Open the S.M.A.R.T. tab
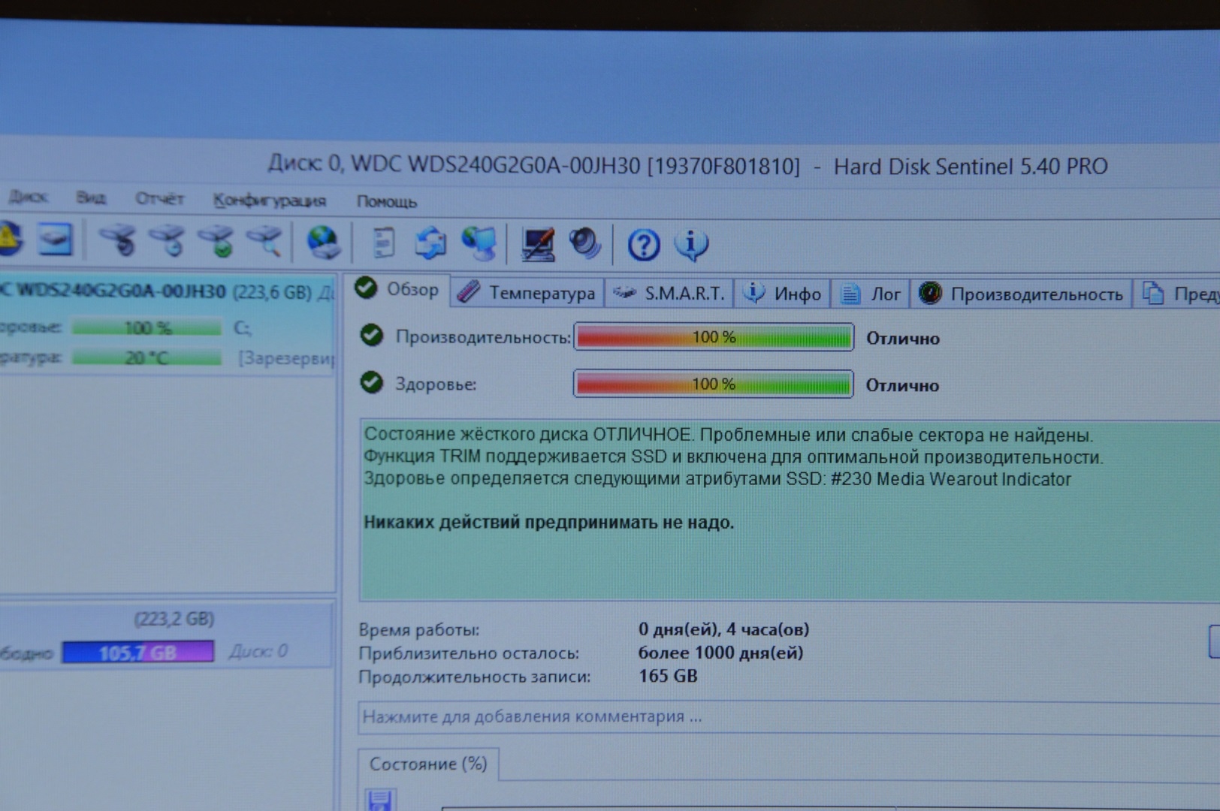Screen dimensions: 1220x811 (670, 293)
